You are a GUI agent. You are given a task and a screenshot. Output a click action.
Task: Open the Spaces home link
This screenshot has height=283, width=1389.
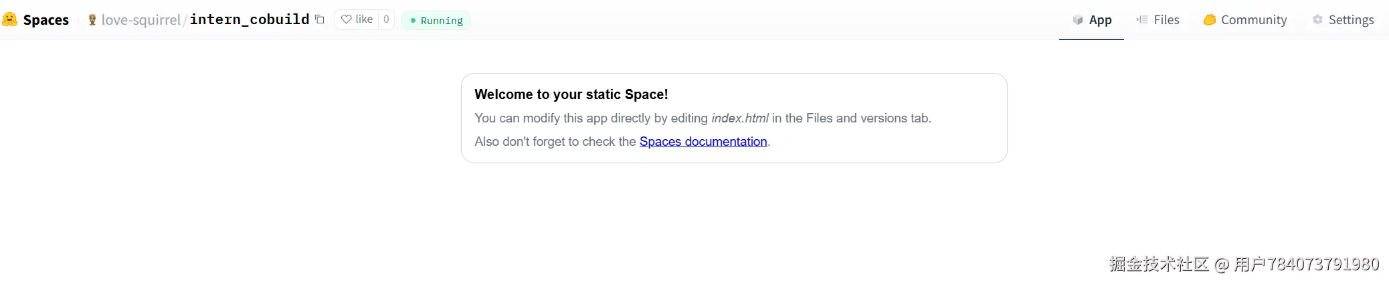[x=45, y=20]
